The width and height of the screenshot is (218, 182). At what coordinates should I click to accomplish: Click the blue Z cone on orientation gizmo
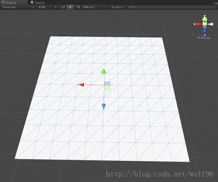204,30
